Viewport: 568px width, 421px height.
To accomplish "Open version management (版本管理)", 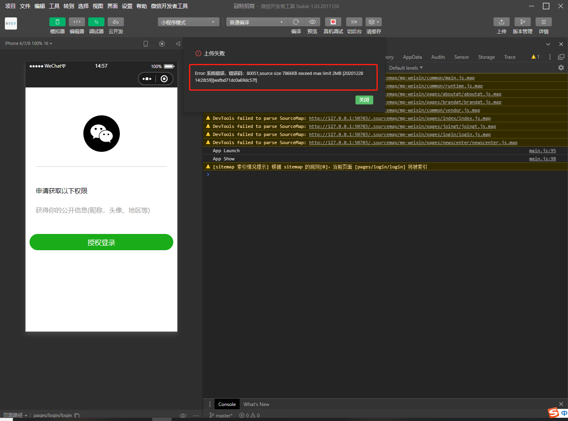I will pyautogui.click(x=523, y=22).
